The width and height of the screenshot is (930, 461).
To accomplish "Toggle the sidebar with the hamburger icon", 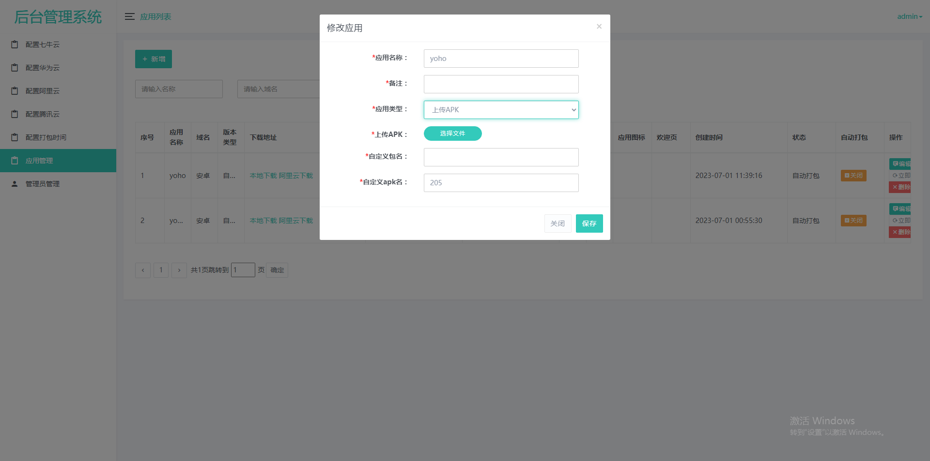I will point(129,16).
